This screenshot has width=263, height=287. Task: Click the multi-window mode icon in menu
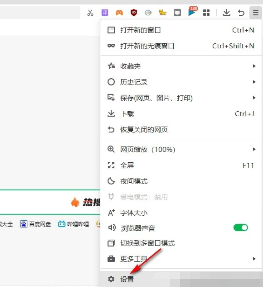111,243
